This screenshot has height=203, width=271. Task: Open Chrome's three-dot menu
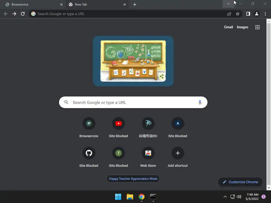[x=265, y=14]
